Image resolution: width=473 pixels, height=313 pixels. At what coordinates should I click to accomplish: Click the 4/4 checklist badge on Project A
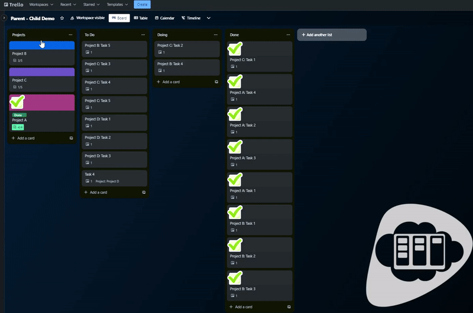18,127
